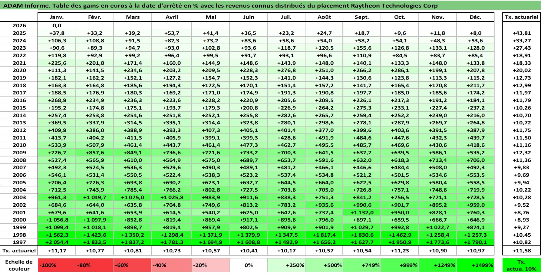Select the '+802,8' cell for Mai 2004
The width and height of the screenshot is (541, 276).
[211, 190]
